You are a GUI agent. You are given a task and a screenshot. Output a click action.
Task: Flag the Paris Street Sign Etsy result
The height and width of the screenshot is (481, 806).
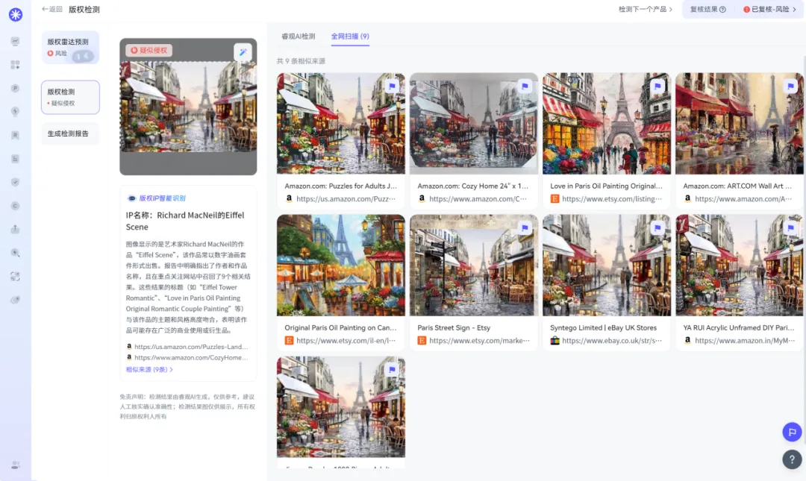point(525,227)
